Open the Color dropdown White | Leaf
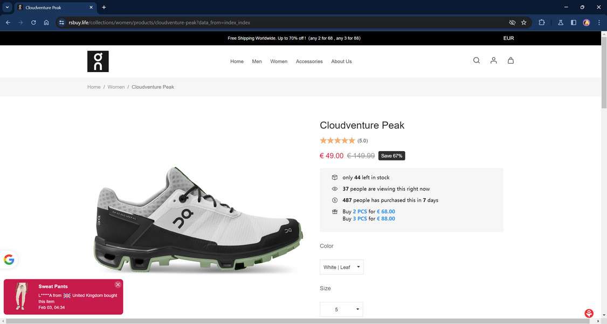Image resolution: width=607 pixels, height=324 pixels. [x=341, y=267]
